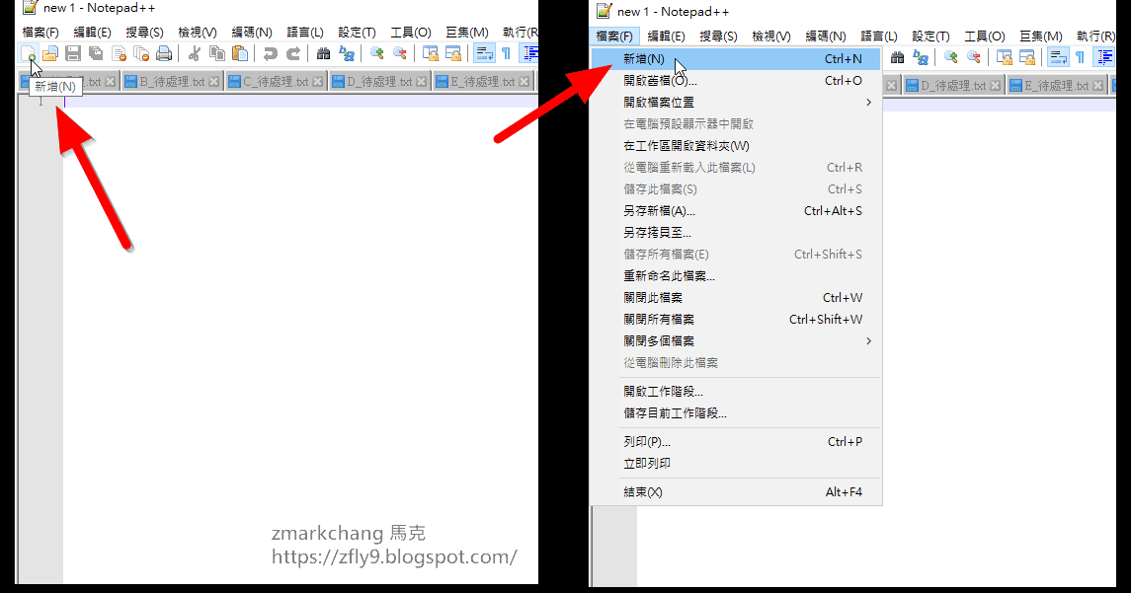Switch to E_待處理.txt tab in left window
The image size is (1131, 593).
[483, 82]
